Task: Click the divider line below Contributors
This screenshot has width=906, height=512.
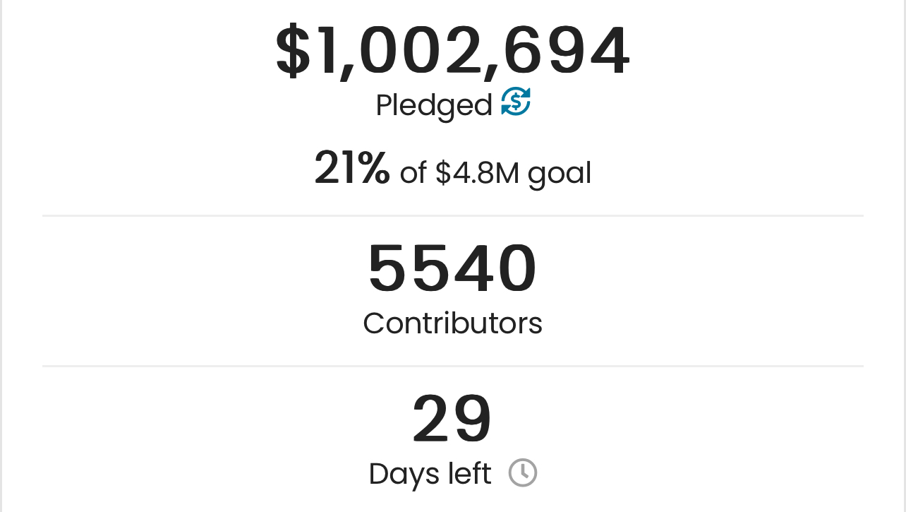Action: click(452, 366)
